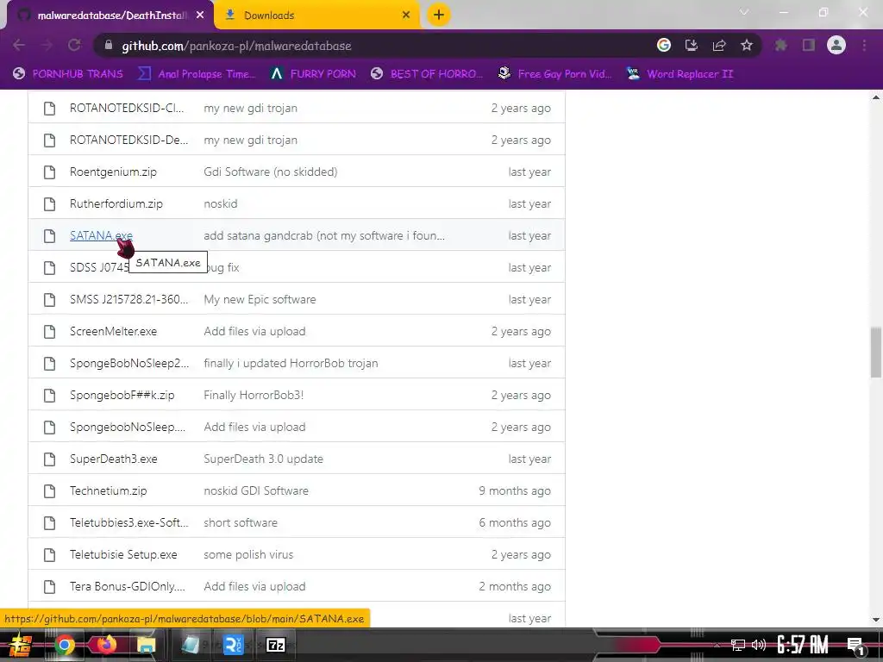Click file icon beside ScreenMelter.exe

pyautogui.click(x=49, y=331)
